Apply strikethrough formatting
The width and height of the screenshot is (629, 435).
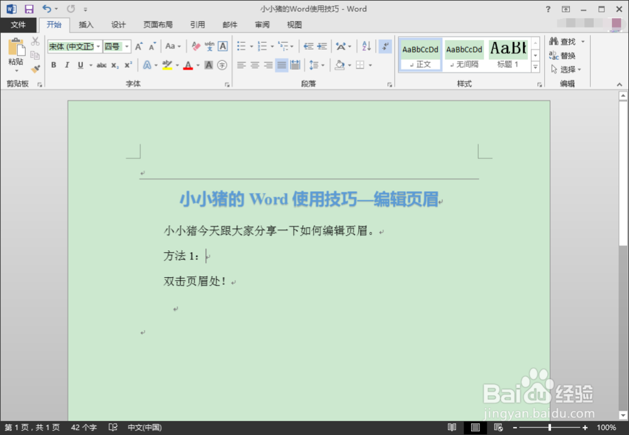[x=101, y=65]
